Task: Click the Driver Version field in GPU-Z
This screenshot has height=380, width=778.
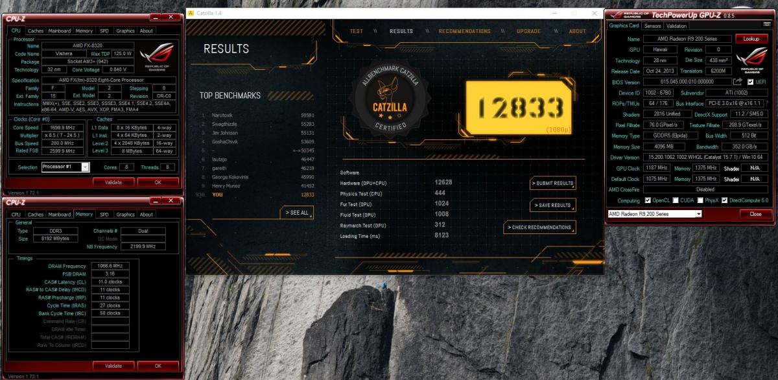Action: coord(705,157)
